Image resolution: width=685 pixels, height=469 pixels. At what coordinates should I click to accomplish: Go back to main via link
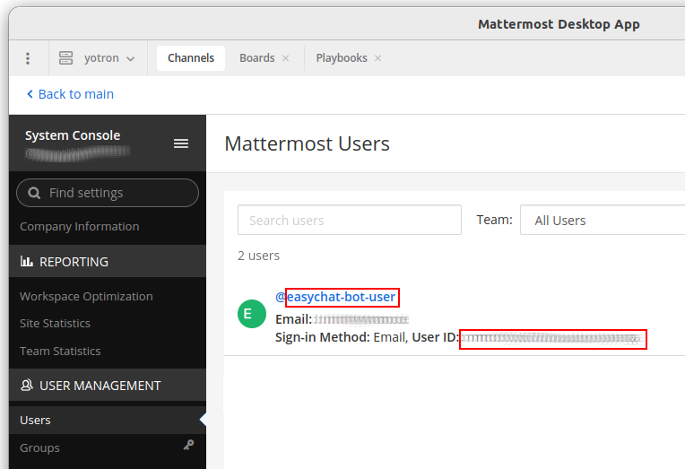70,94
